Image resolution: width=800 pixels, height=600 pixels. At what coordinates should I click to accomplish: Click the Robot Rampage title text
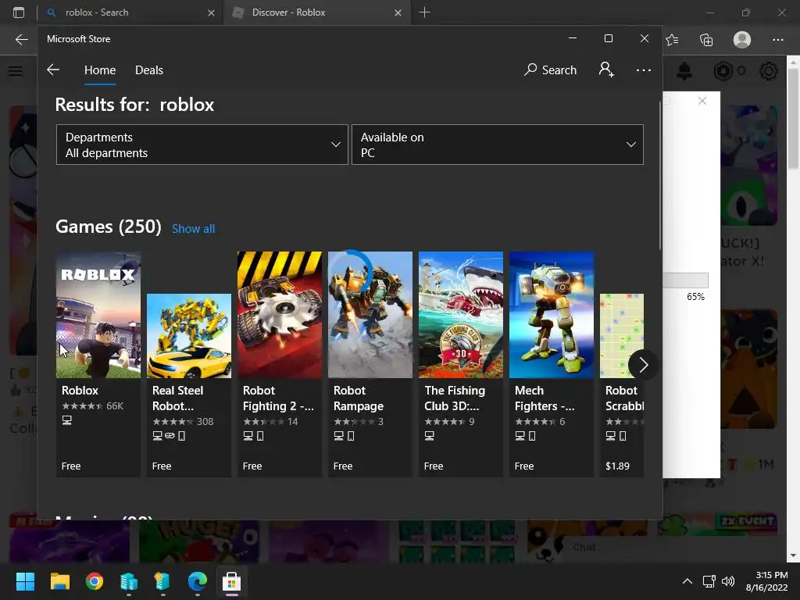click(358, 398)
